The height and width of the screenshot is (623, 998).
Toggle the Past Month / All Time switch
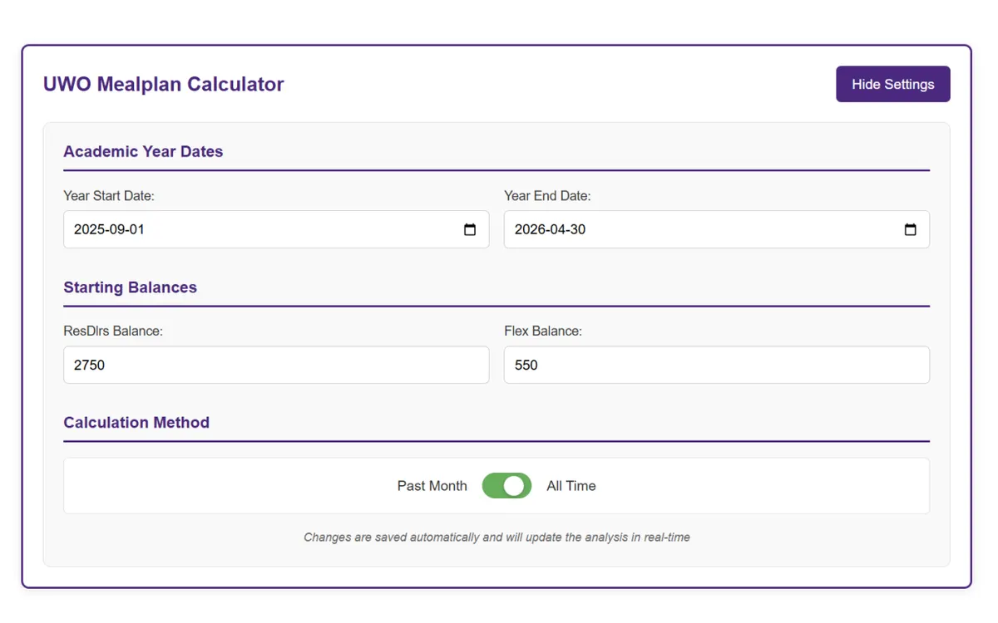[x=506, y=486]
